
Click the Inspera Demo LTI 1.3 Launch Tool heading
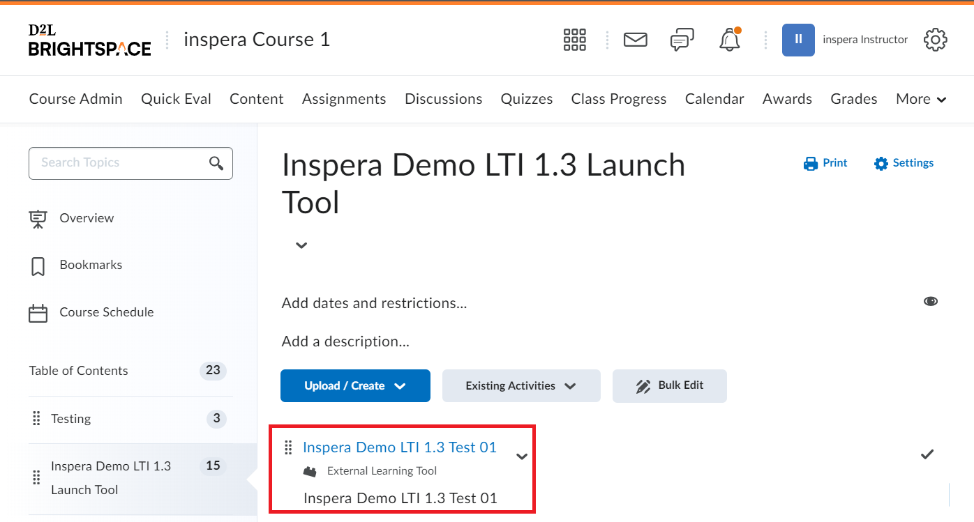484,184
